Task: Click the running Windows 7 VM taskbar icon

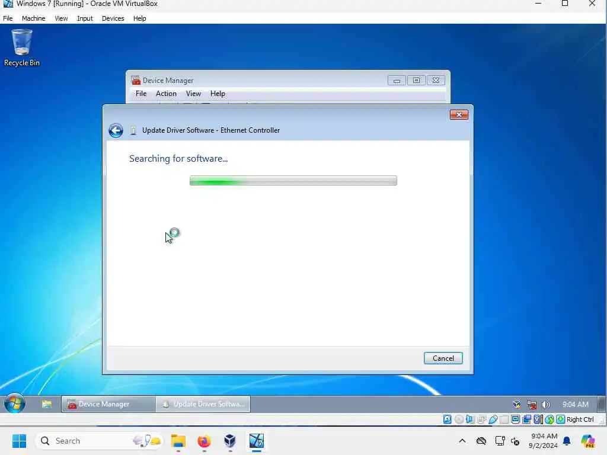Action: (x=256, y=441)
